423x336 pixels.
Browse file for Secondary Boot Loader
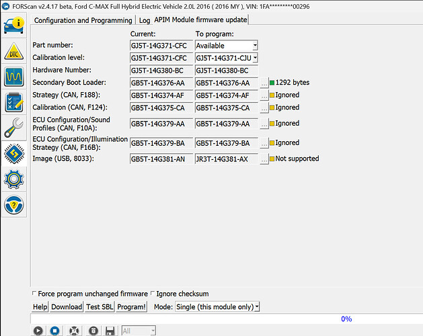point(264,83)
